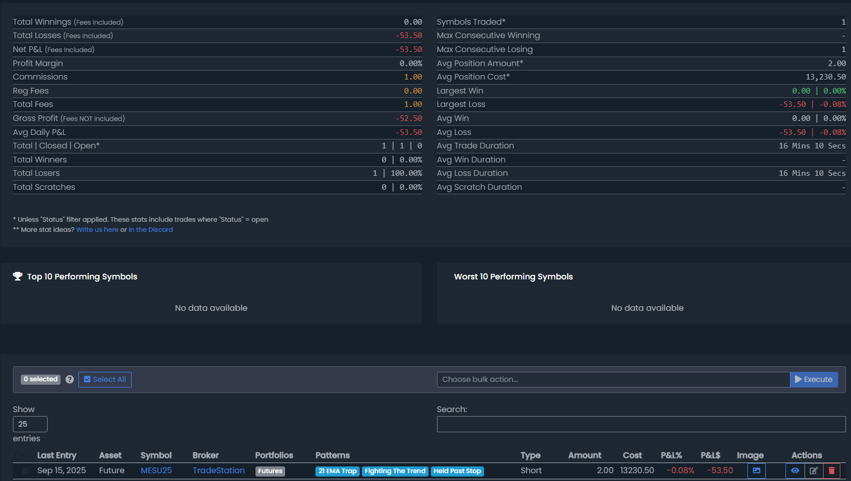Click into the Search input field
Screen dimensions: 851x481
(x=641, y=424)
